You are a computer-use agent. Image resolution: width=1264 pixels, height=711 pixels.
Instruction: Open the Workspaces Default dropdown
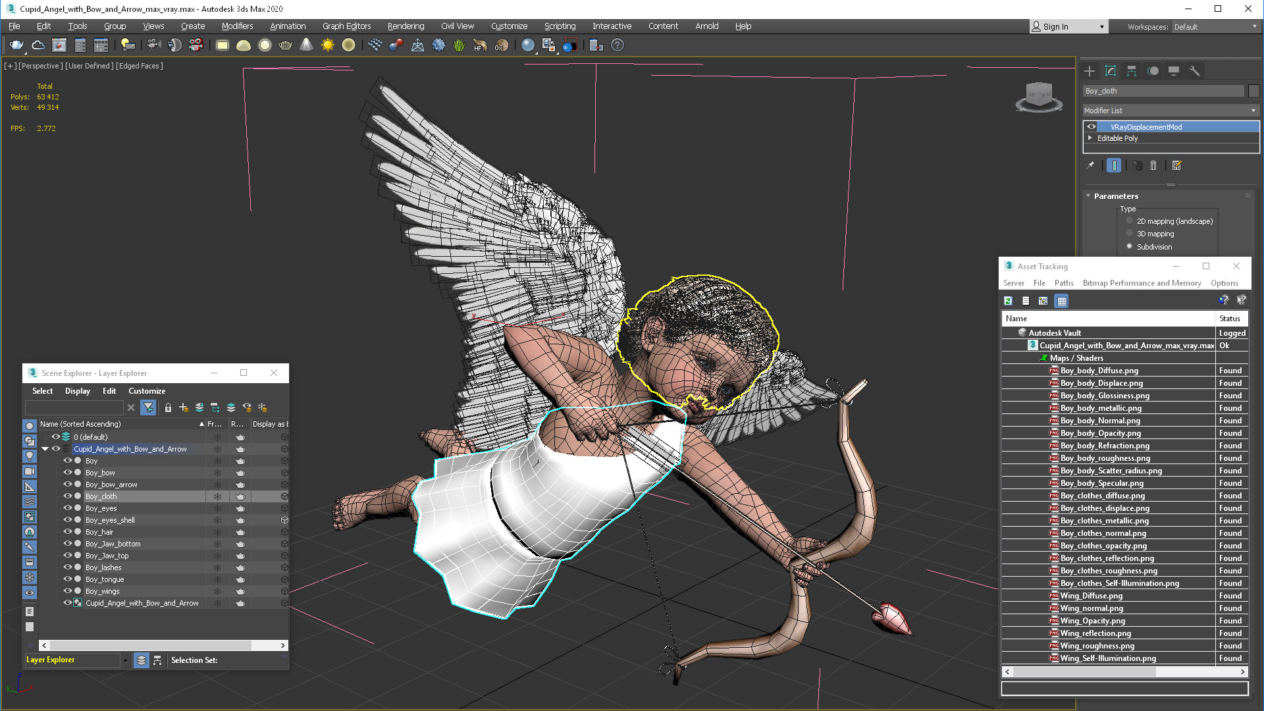coord(1215,27)
